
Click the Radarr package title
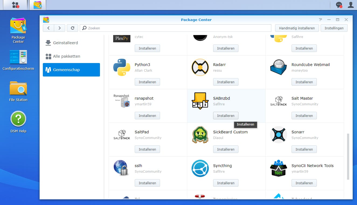point(219,65)
